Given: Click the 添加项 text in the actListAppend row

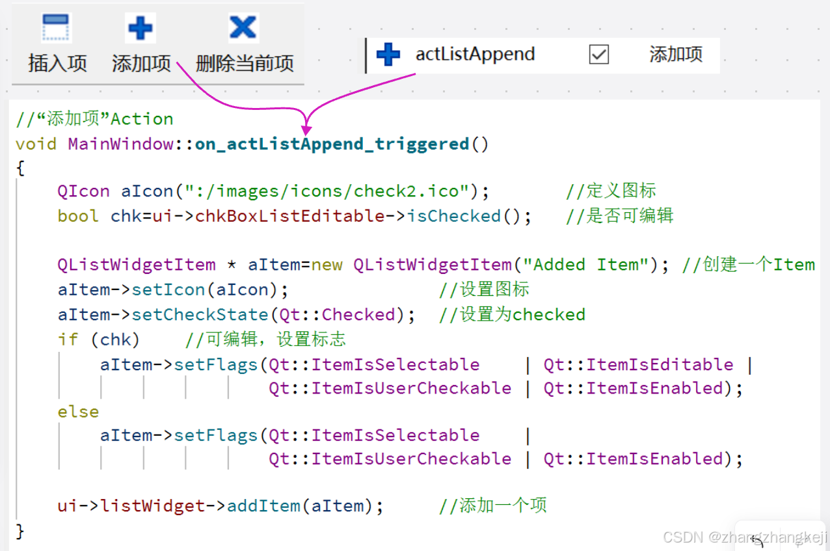Looking at the screenshot, I should [x=676, y=54].
